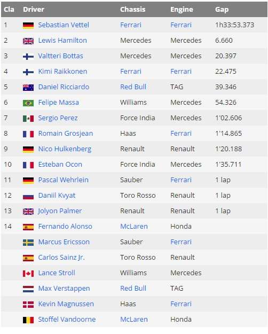268x334 pixels.
Task: Click the Chassis column header
Action: click(132, 10)
